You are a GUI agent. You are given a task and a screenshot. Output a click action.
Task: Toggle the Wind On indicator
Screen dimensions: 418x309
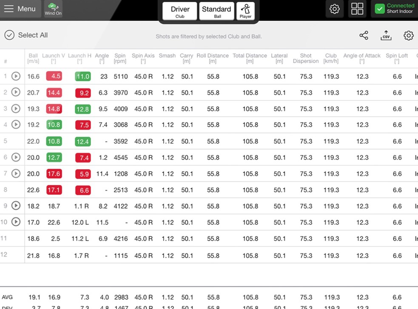click(53, 9)
